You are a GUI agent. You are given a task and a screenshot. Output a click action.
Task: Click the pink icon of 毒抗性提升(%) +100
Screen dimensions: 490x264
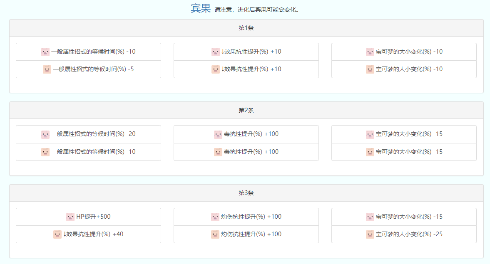pos(218,134)
